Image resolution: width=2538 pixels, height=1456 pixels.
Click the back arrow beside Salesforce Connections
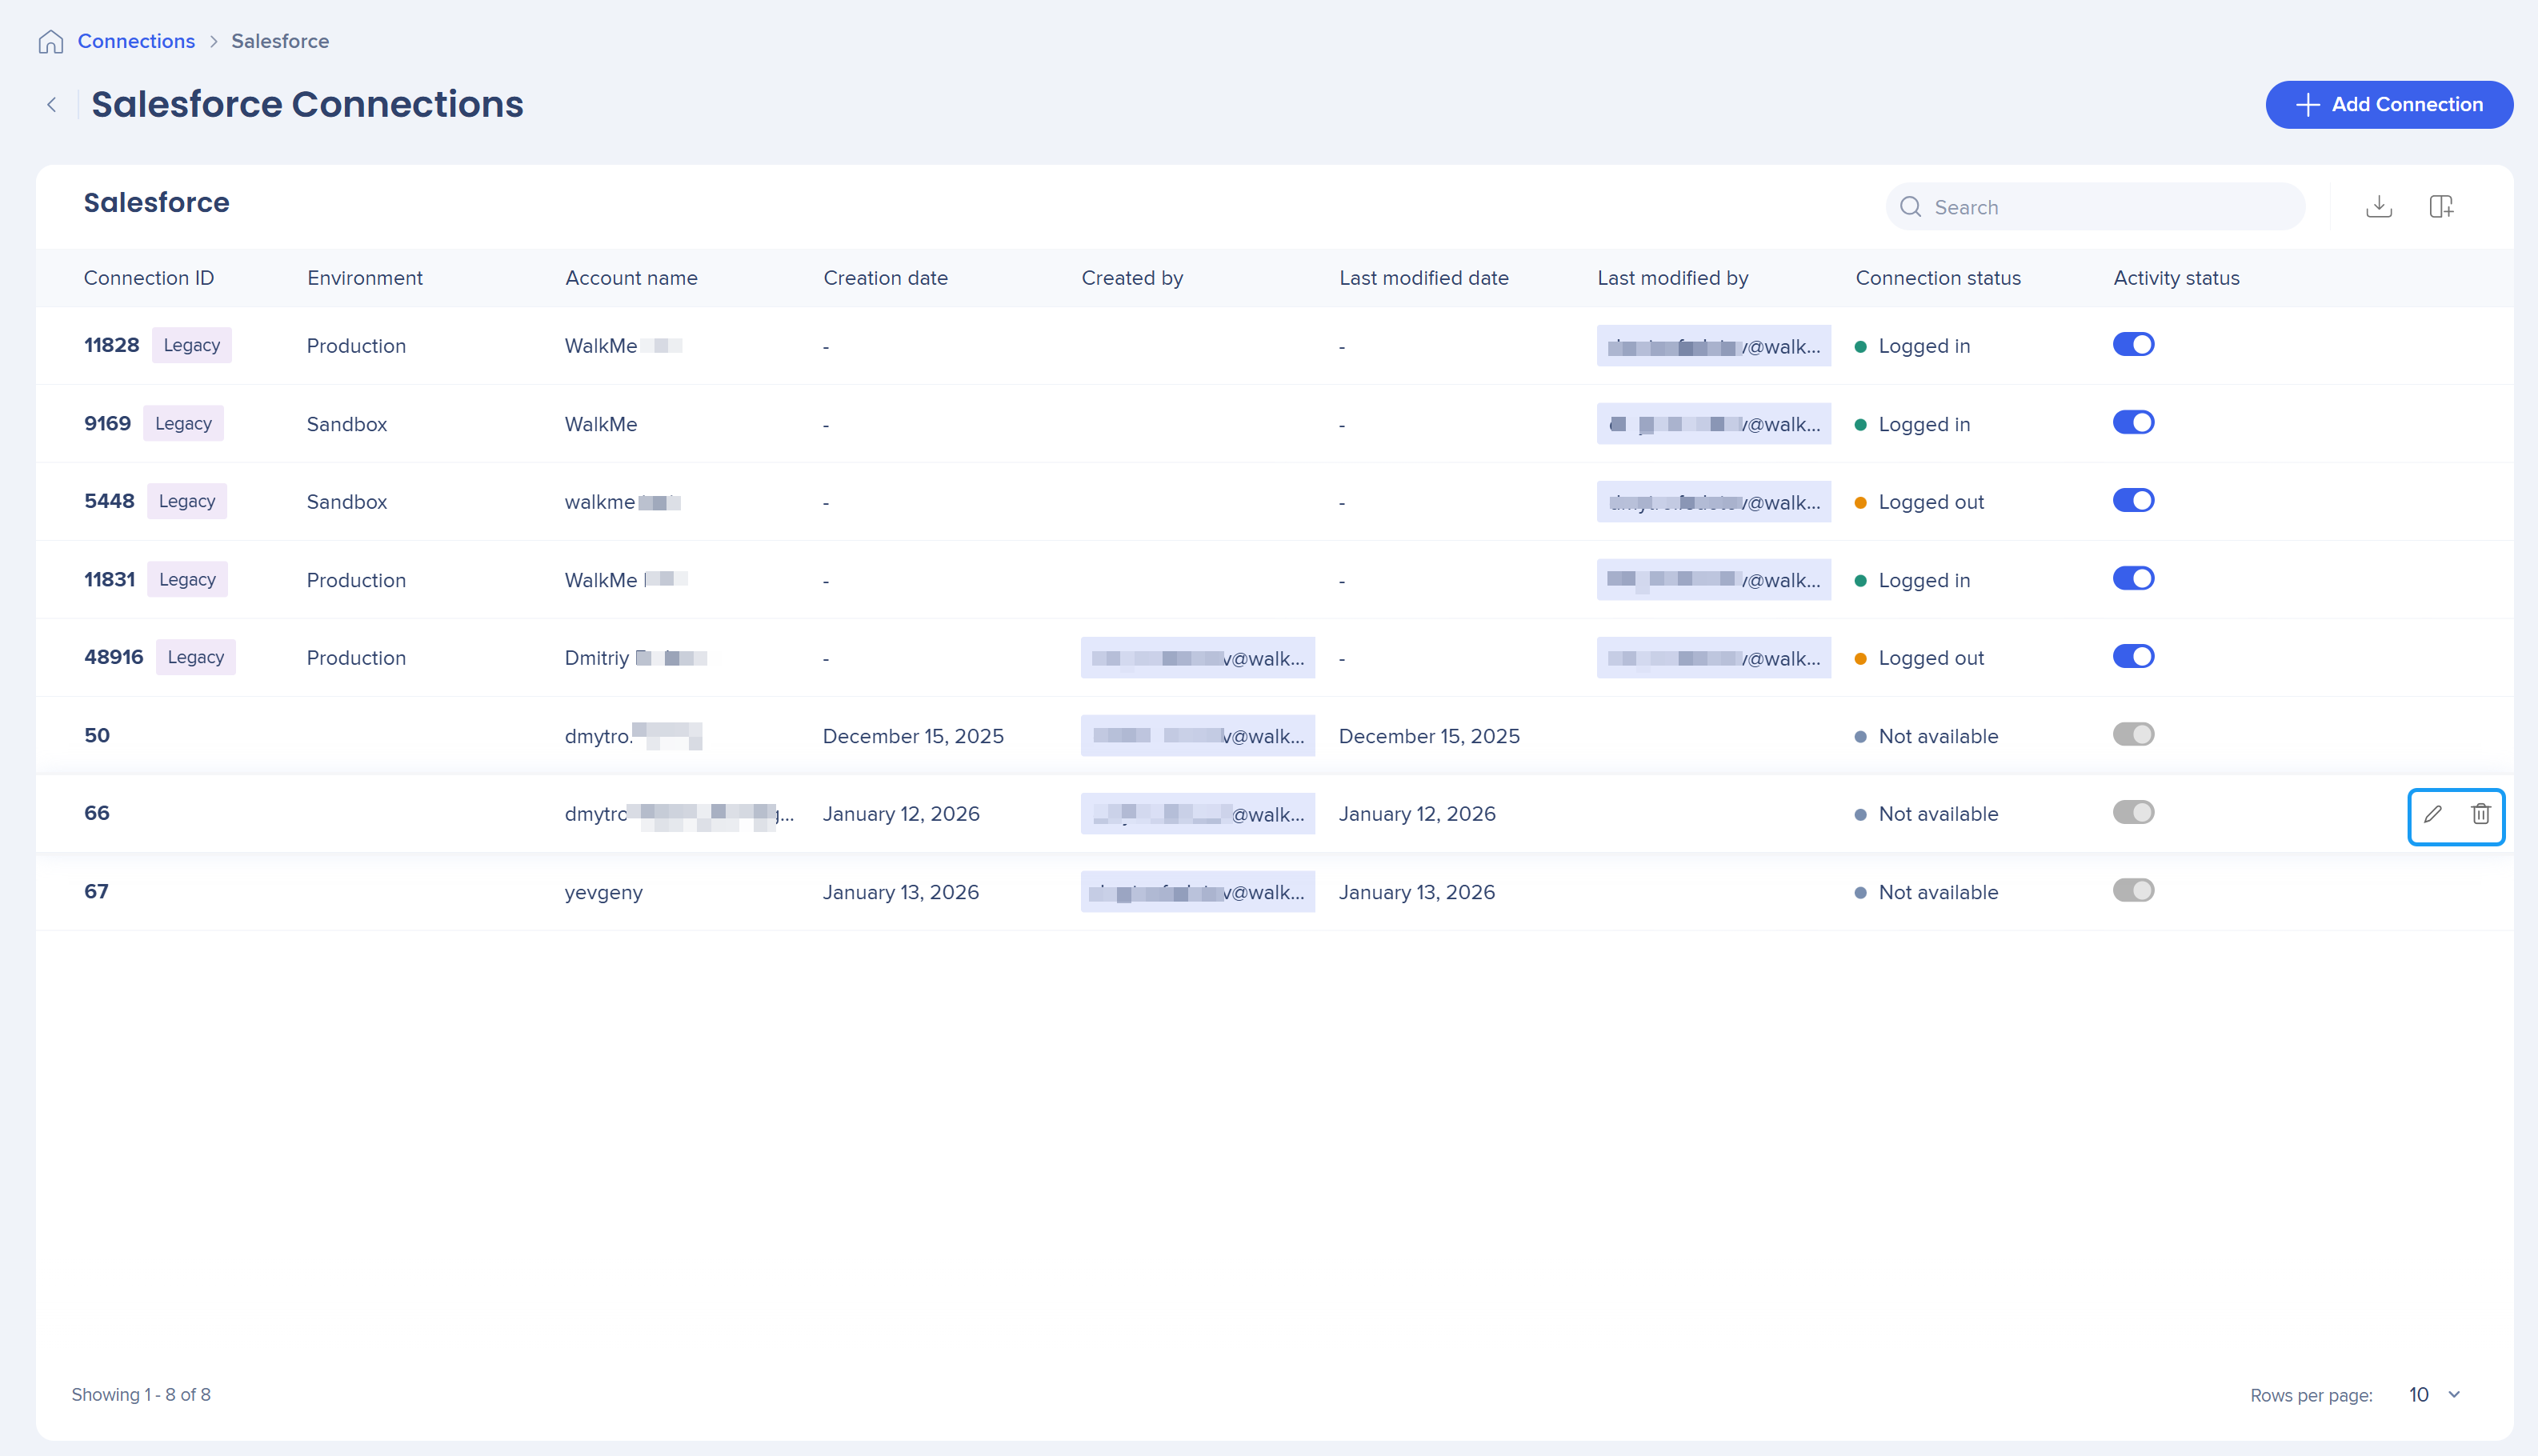[52, 105]
